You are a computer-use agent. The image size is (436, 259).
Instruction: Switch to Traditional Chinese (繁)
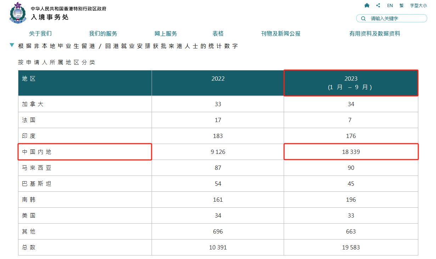pyautogui.click(x=401, y=5)
